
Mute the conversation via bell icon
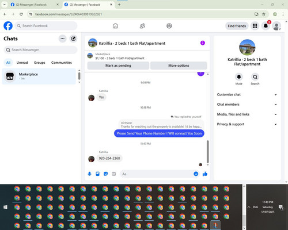coord(239,77)
